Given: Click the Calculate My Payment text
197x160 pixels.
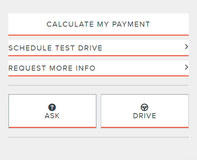Looking at the screenshot, I should tap(98, 24).
